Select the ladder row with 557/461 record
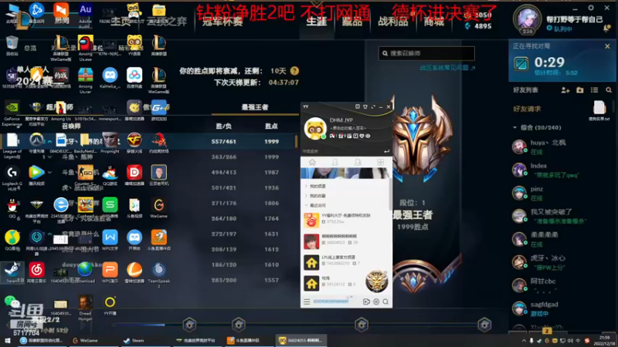This screenshot has width=618, height=347. click(148, 141)
